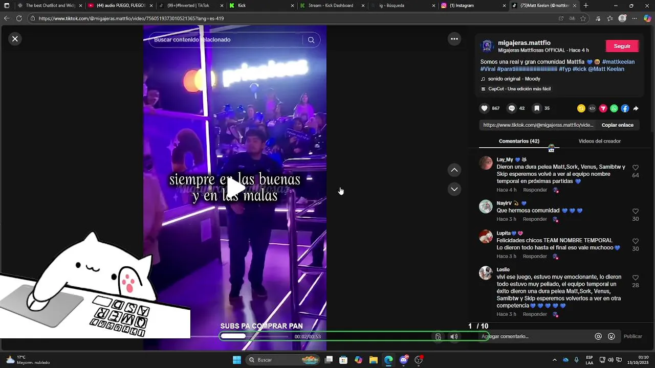Open Windows Start menu

coord(237,360)
